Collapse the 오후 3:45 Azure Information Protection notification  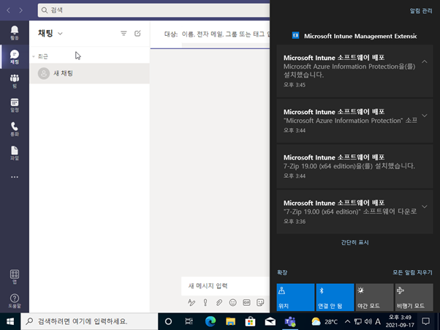[425, 61]
